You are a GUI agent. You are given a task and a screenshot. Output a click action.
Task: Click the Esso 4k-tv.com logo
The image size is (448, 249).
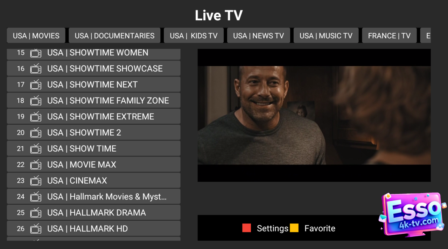(x=412, y=214)
